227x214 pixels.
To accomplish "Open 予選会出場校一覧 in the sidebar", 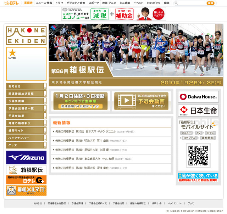I will (26, 108).
